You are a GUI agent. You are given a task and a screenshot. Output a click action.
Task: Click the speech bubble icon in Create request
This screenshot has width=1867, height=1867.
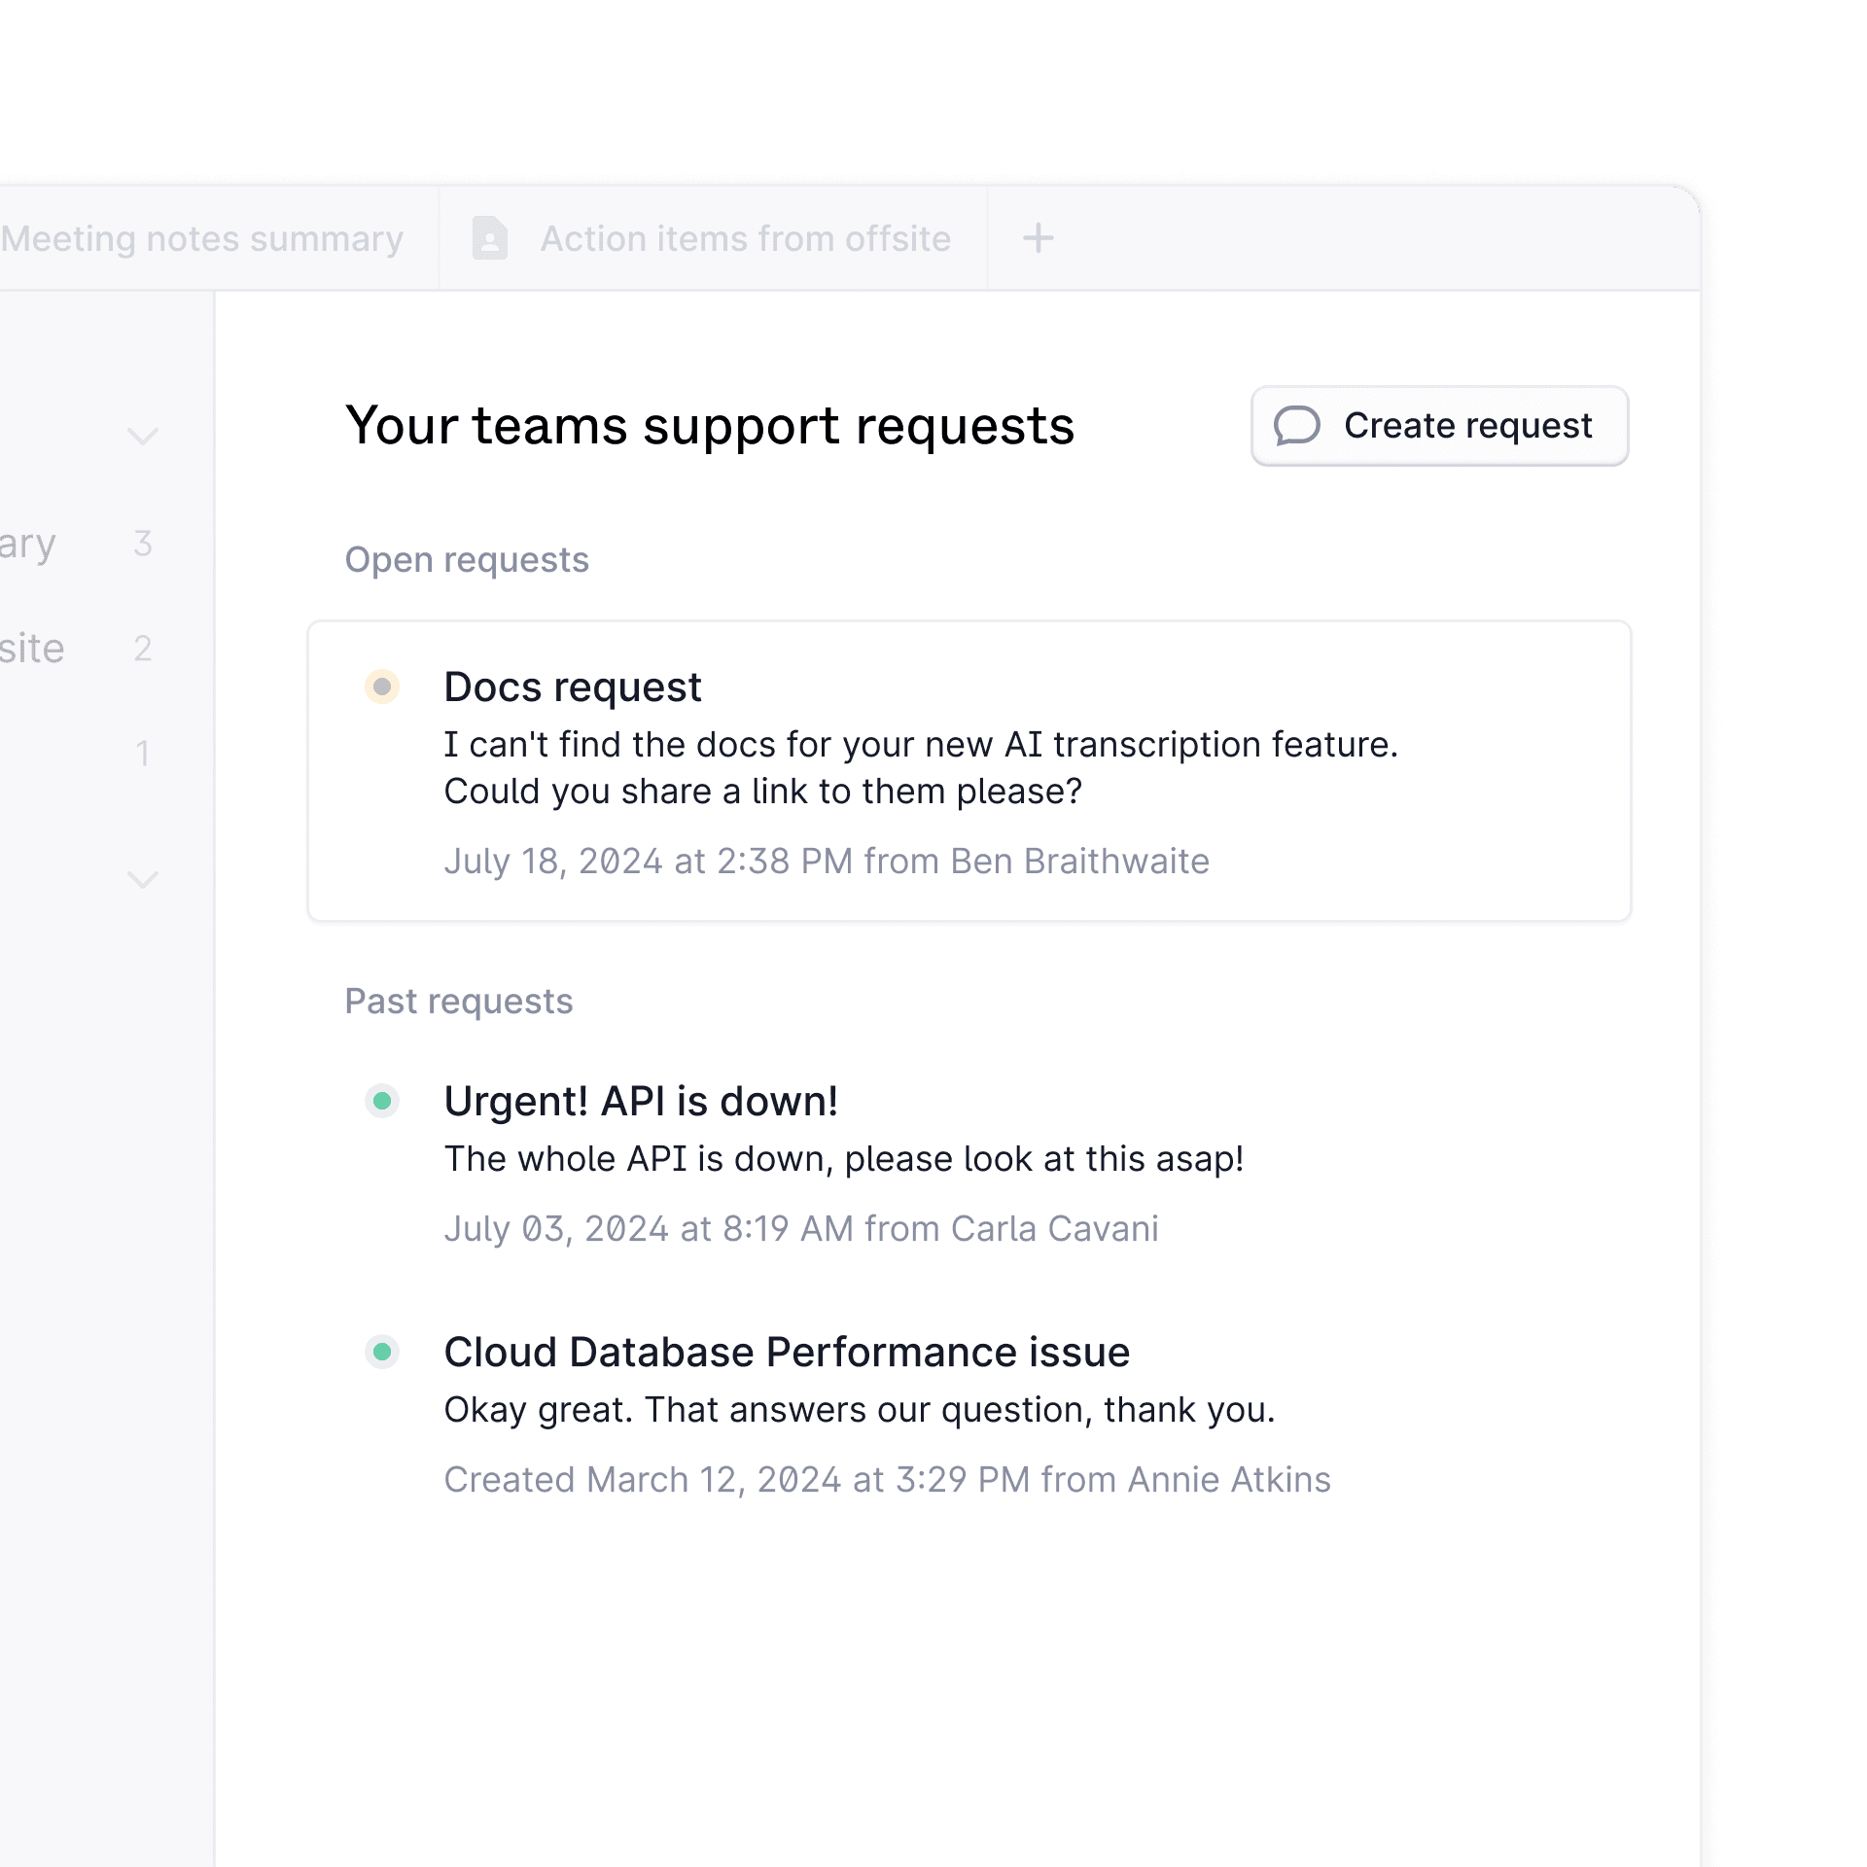1296,426
